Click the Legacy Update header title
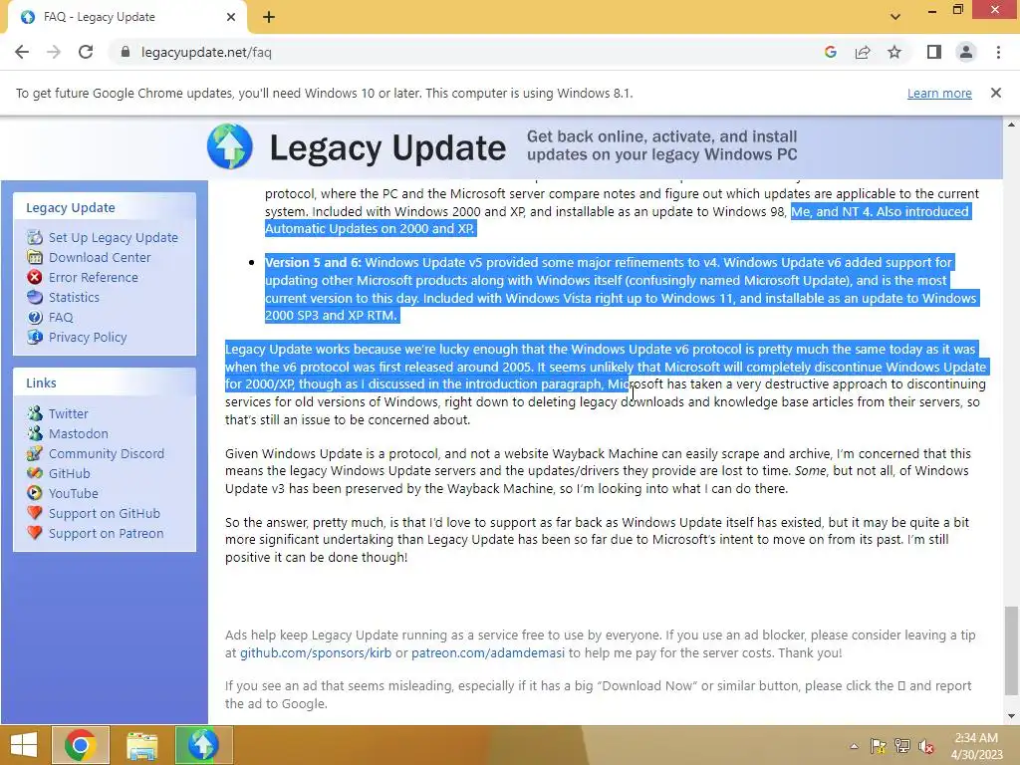This screenshot has width=1020, height=765. 387,147
